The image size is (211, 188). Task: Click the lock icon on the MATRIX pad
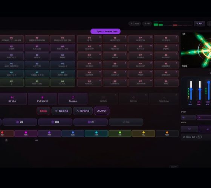(x=151, y=46)
